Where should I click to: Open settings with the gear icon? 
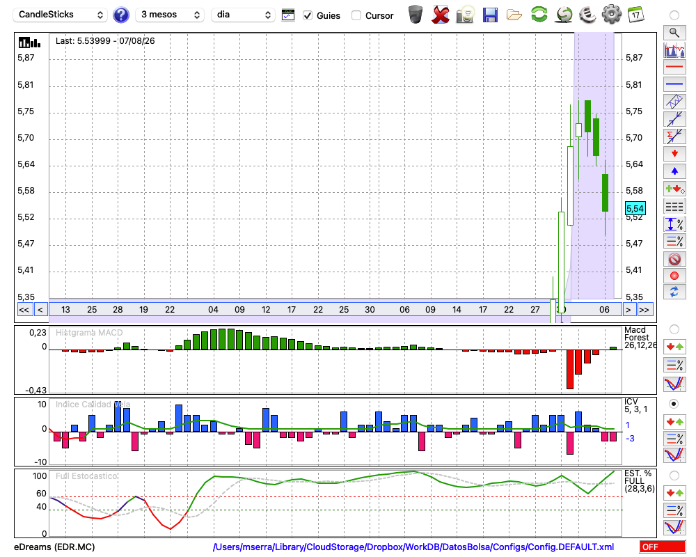[x=612, y=15]
